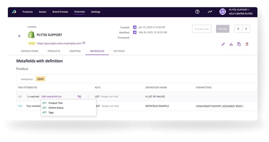Open the Channels menu
The width and height of the screenshot is (269, 142).
click(x=79, y=12)
